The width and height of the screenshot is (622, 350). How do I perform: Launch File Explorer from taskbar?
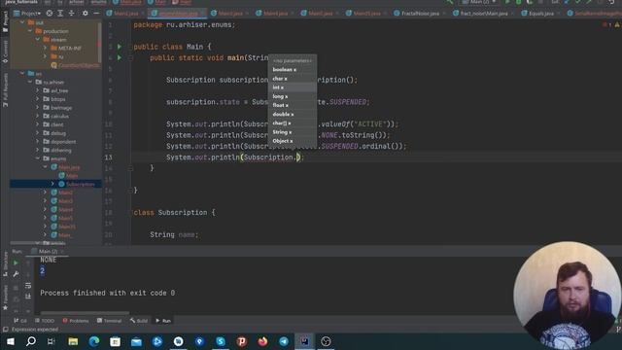coord(73,341)
